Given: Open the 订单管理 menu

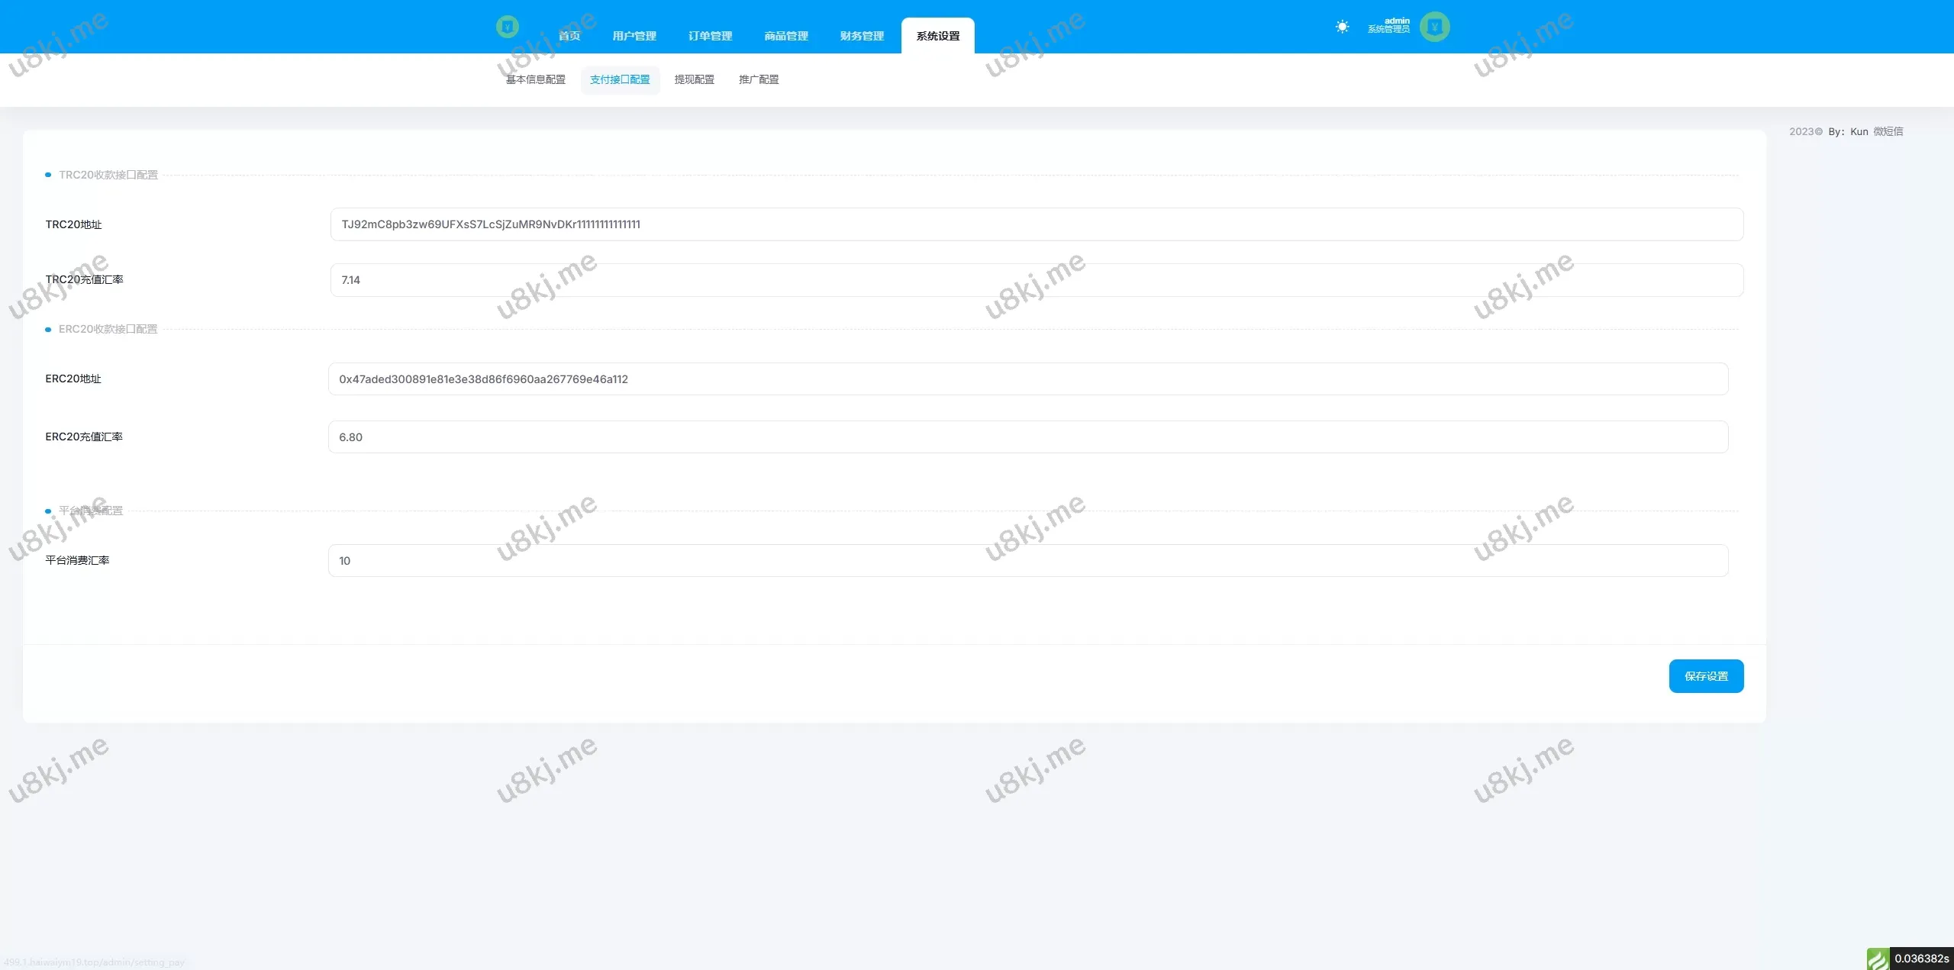Looking at the screenshot, I should tap(710, 36).
